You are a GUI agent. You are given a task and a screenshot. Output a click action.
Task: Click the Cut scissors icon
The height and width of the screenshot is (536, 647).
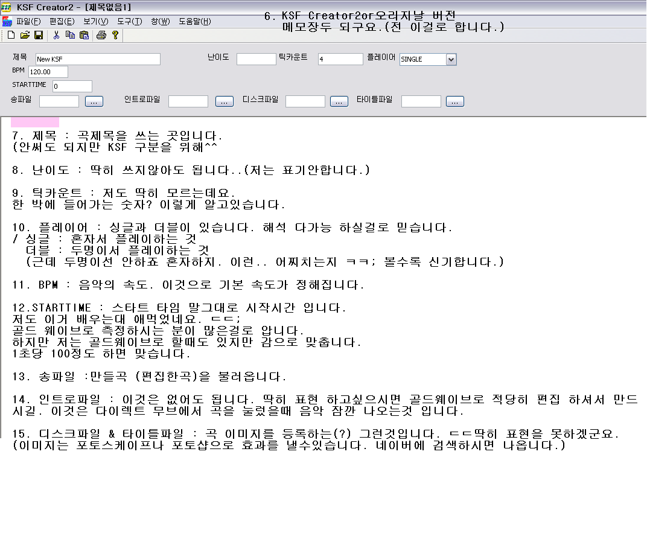click(x=56, y=35)
